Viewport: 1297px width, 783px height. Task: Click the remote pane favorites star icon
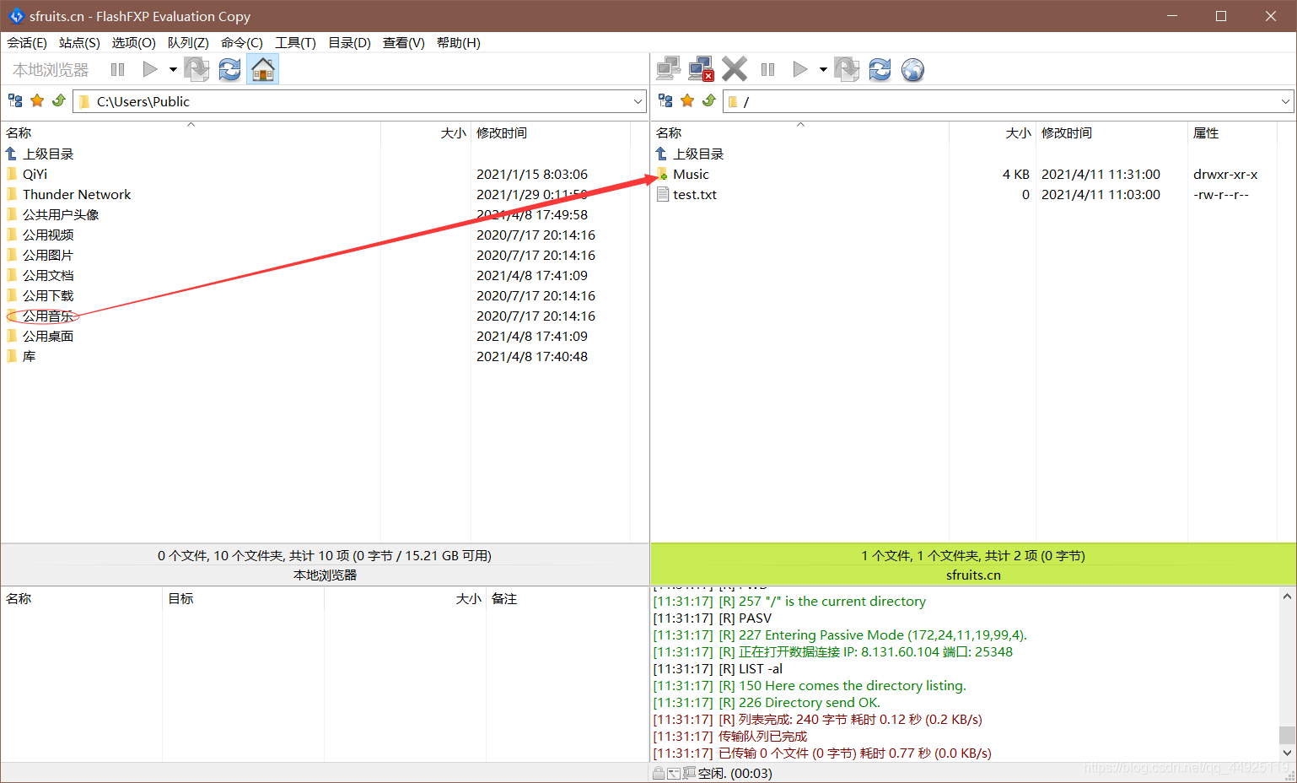(x=687, y=101)
